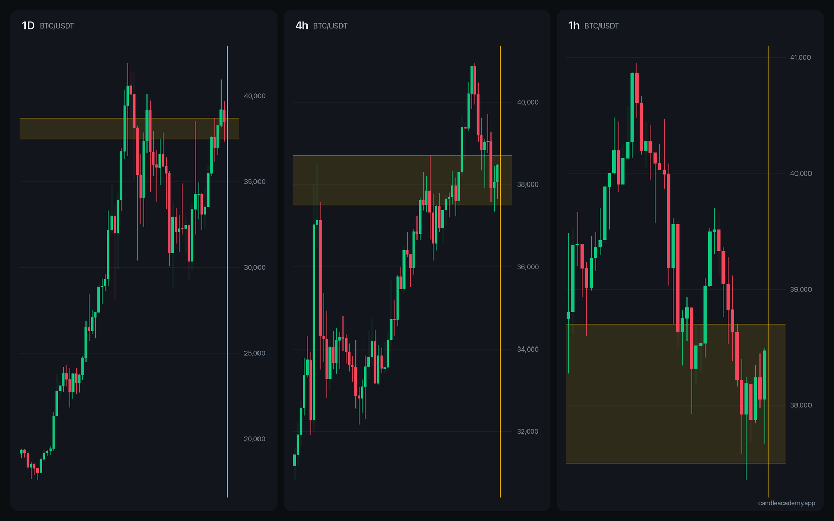Click the 35,000 price label on 1D chart
834x521 pixels.
pos(254,182)
